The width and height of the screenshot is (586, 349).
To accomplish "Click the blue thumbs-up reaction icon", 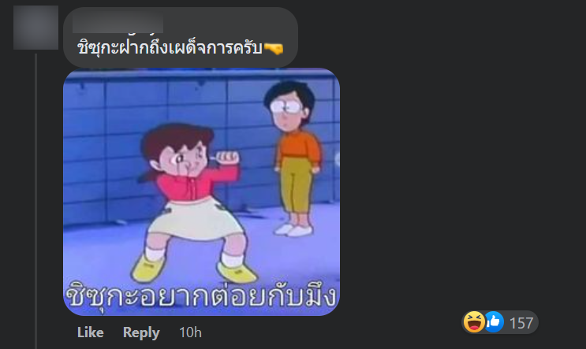I will pyautogui.click(x=494, y=321).
